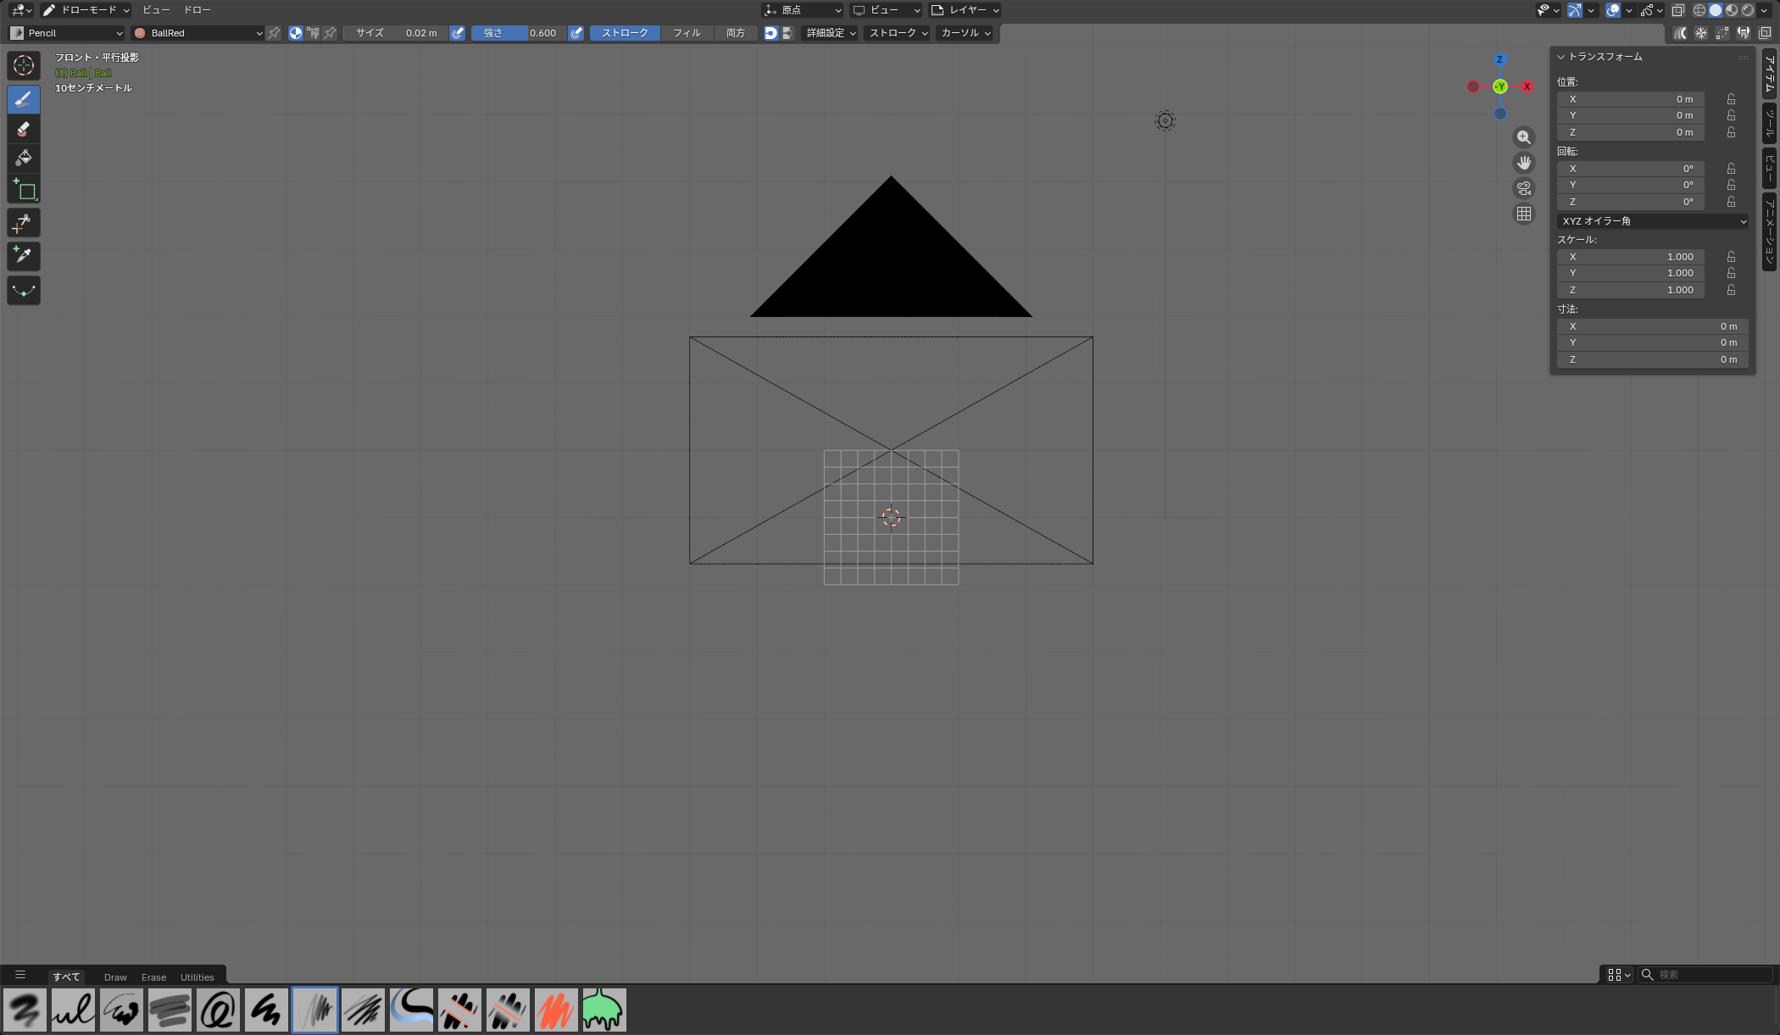Select wireframe viewport shading
This screenshot has height=1035, width=1780.
(x=1699, y=10)
